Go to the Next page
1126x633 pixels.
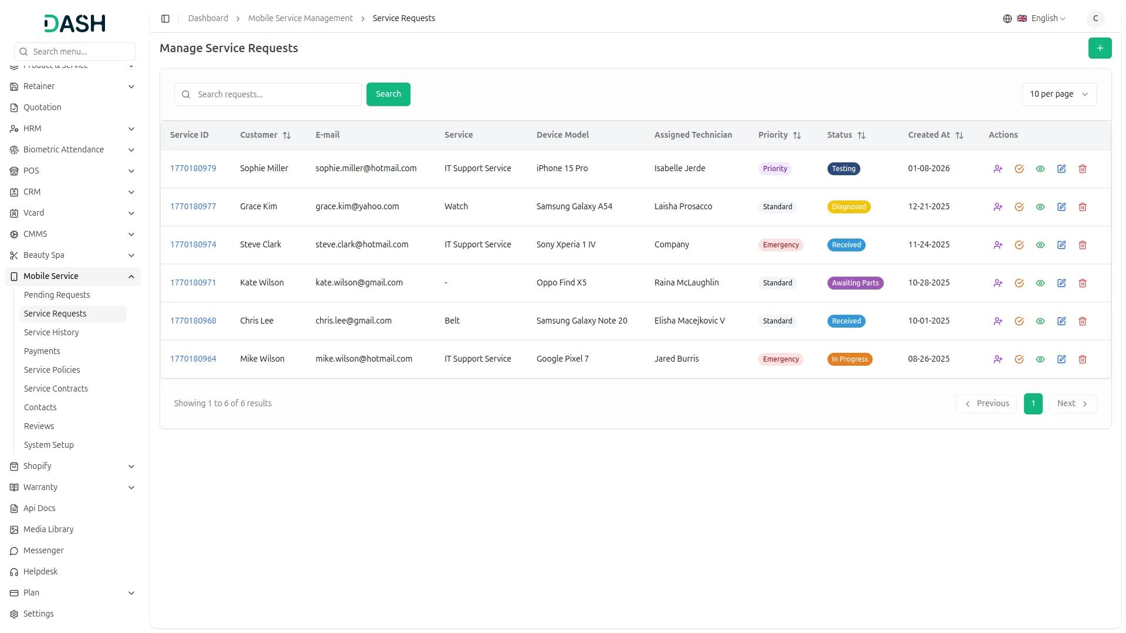pos(1073,404)
